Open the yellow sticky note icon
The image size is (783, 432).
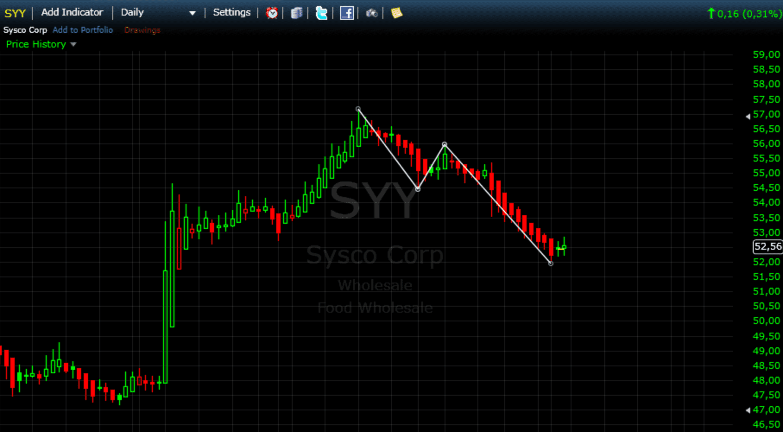coord(397,13)
